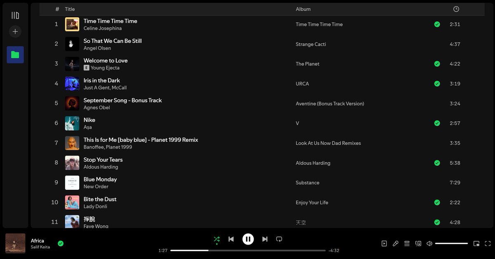Select track September Song - Bonus Track

pos(123,100)
